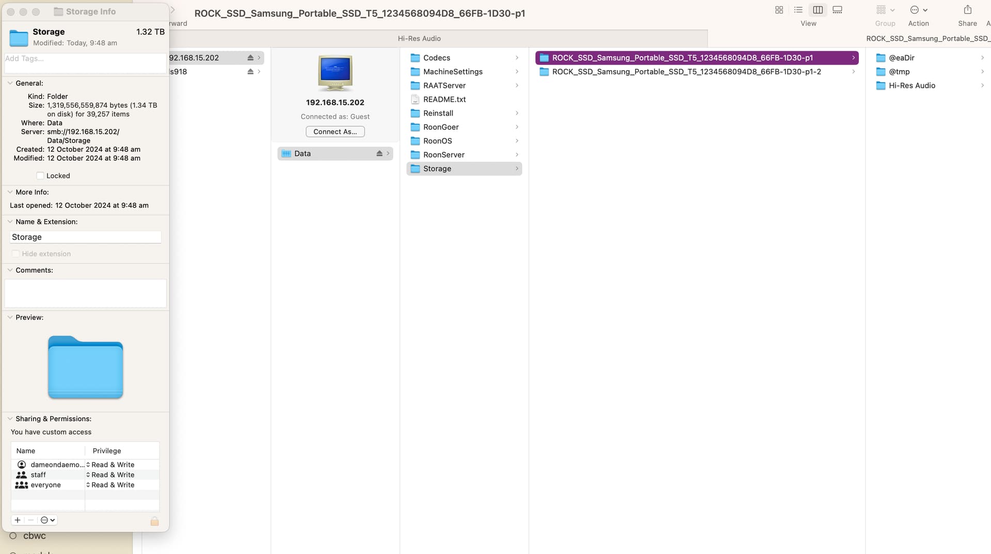Screen dimensions: 991x554
Task: Collapse the General section
Action: (x=10, y=83)
